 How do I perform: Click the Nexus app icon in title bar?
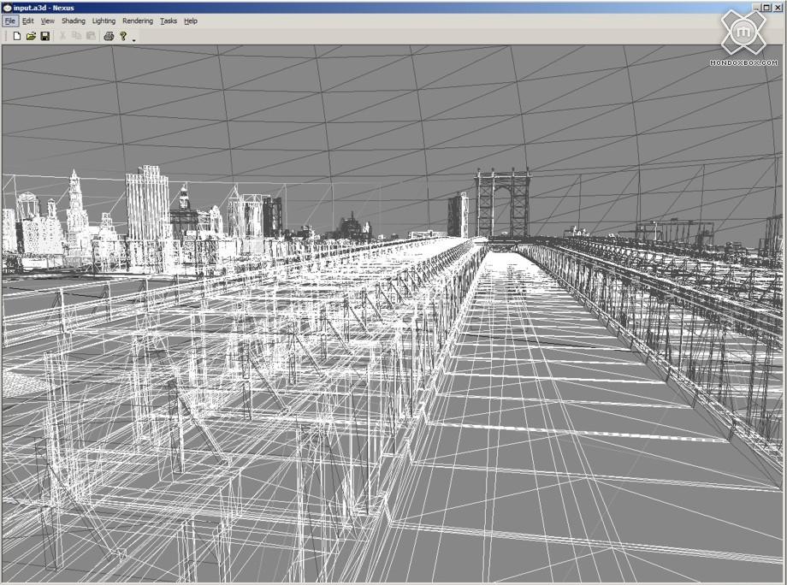7,8
